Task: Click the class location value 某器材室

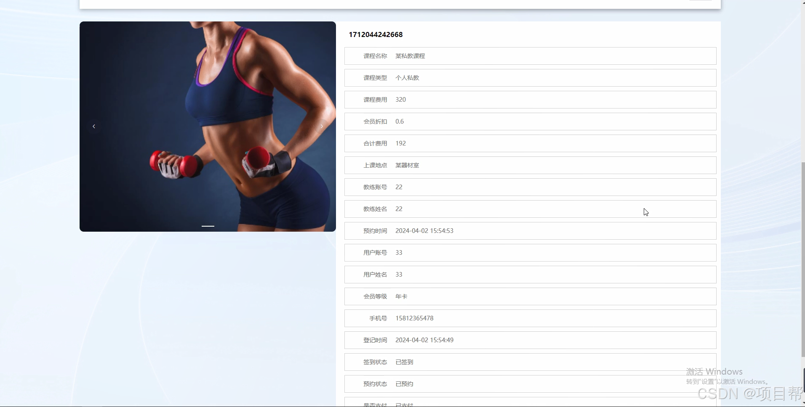Action: tap(407, 165)
